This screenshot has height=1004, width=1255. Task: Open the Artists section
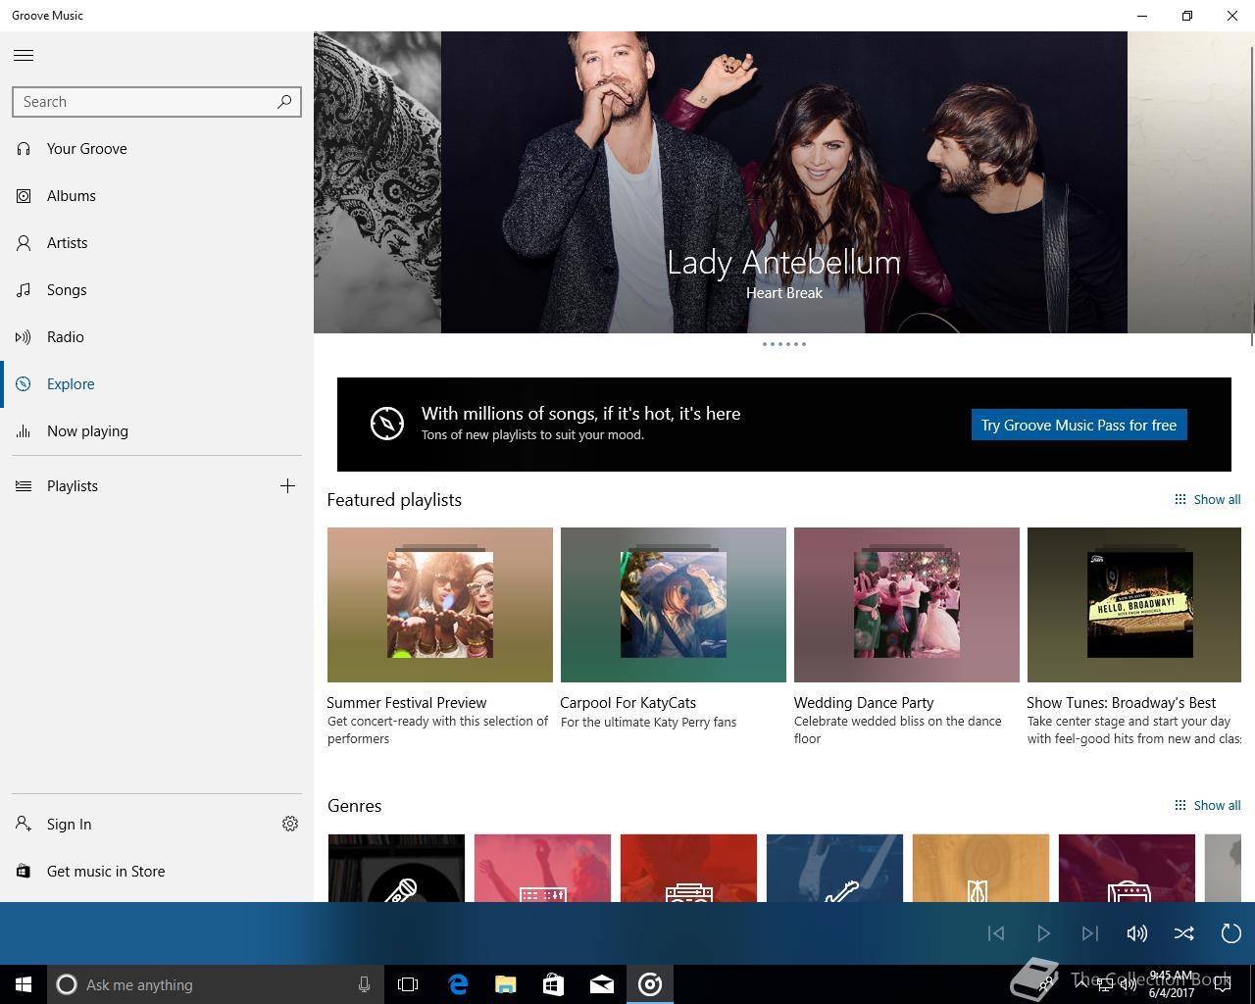pos(157,243)
